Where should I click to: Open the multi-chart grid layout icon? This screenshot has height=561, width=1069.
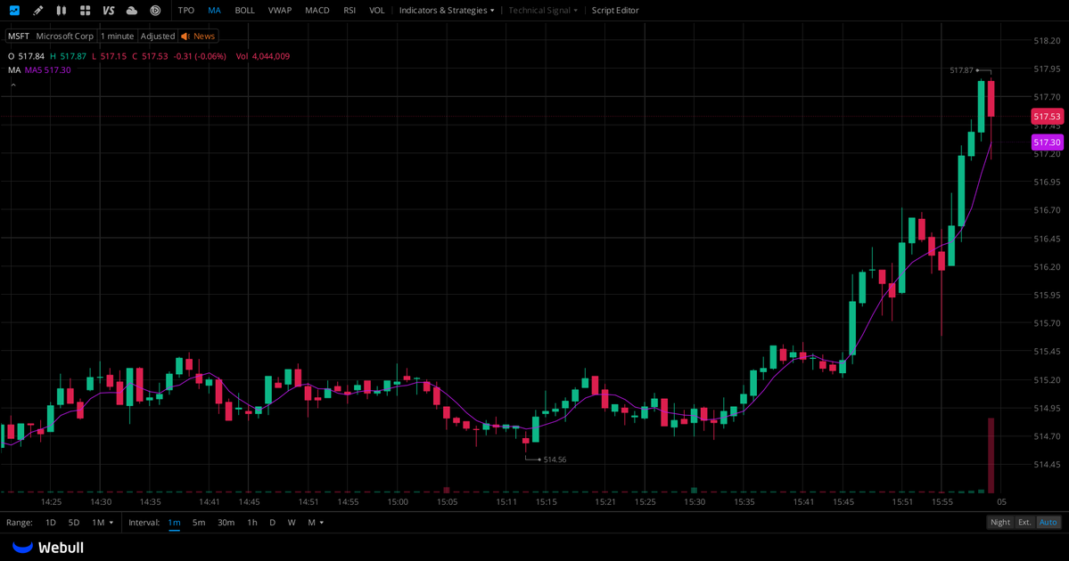pyautogui.click(x=86, y=10)
